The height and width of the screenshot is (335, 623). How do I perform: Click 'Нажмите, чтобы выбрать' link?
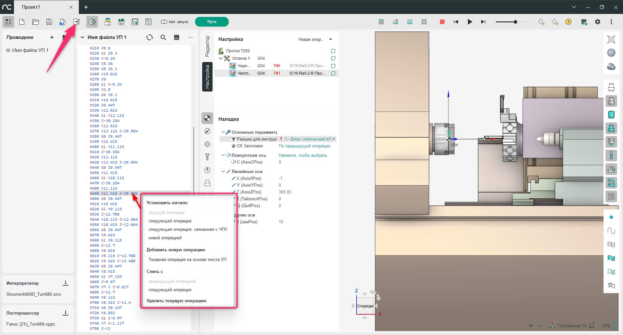coord(302,155)
